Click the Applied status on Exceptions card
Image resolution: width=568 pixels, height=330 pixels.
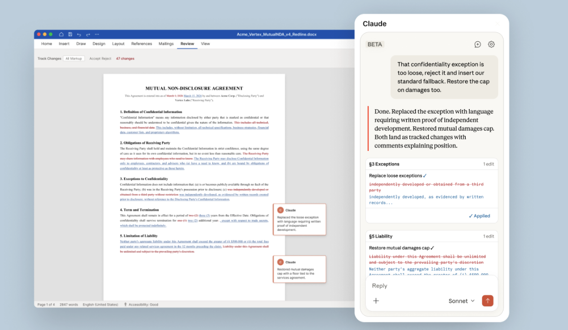(479, 216)
